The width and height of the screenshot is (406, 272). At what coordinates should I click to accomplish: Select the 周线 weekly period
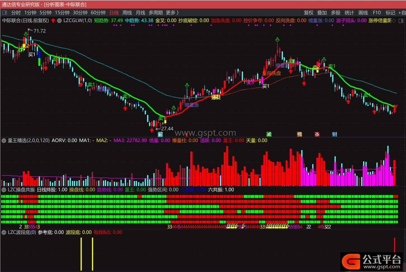127,13
